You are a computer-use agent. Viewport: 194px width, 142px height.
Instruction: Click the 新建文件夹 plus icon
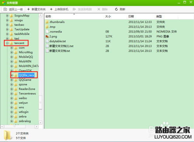point(28,9)
